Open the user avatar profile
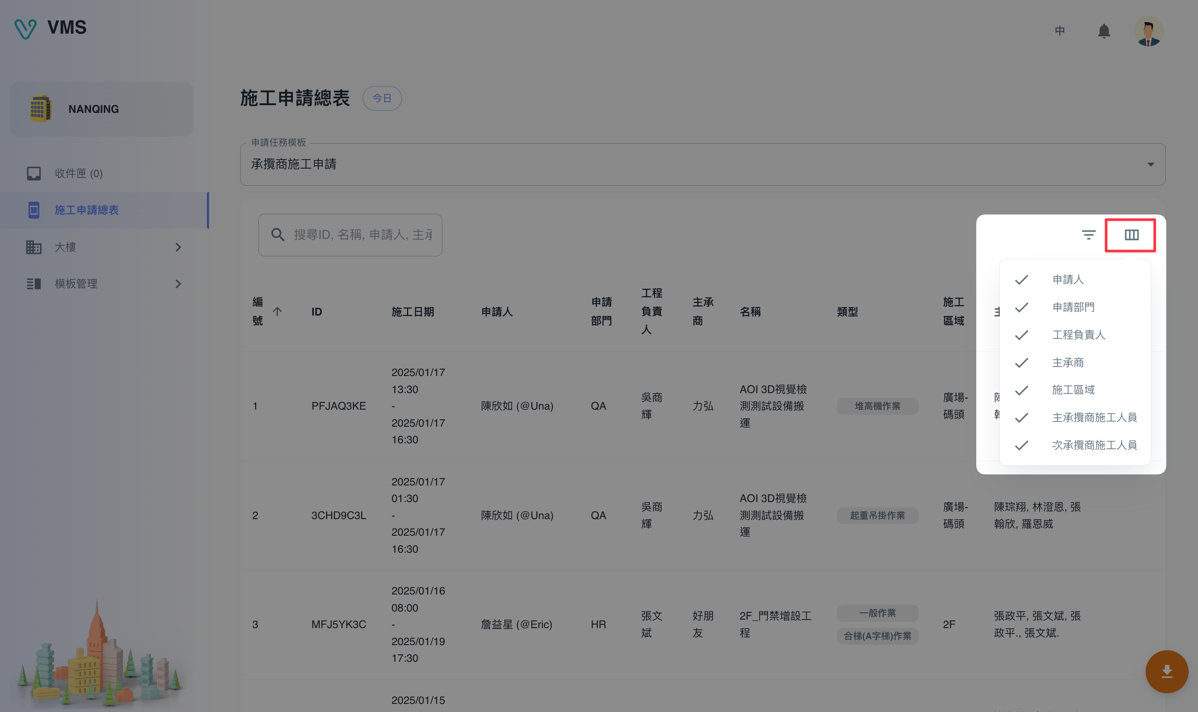The height and width of the screenshot is (712, 1198). pyautogui.click(x=1148, y=32)
